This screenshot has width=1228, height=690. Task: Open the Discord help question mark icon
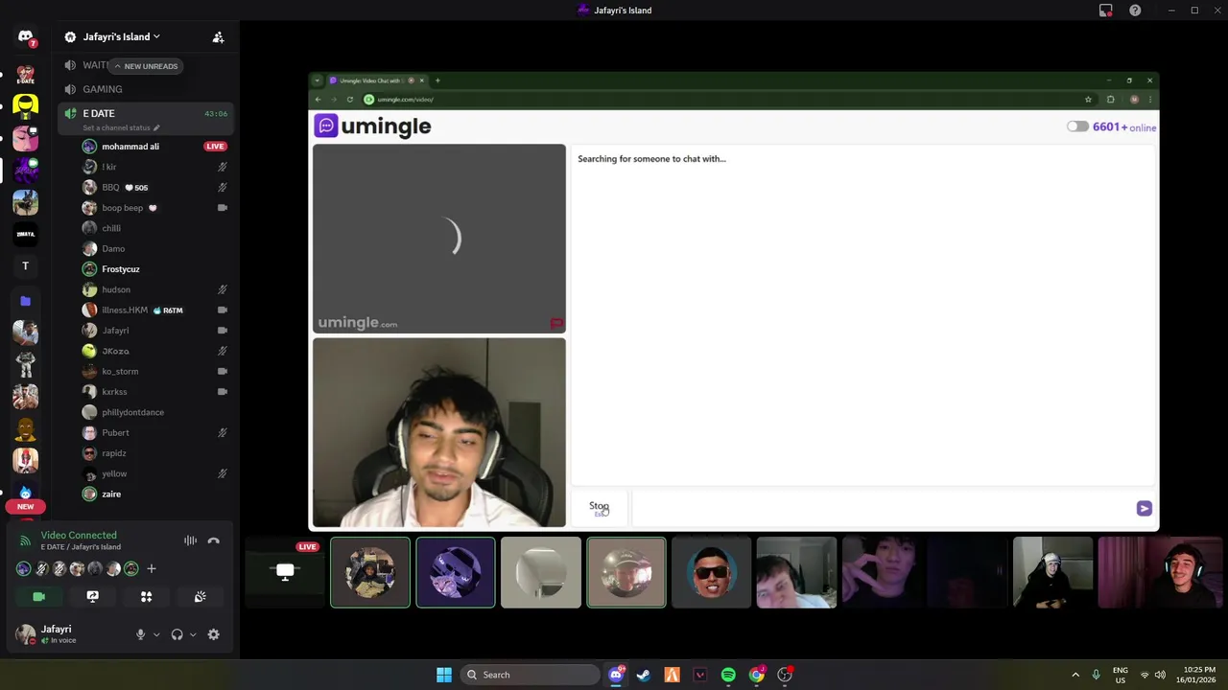1135,11
